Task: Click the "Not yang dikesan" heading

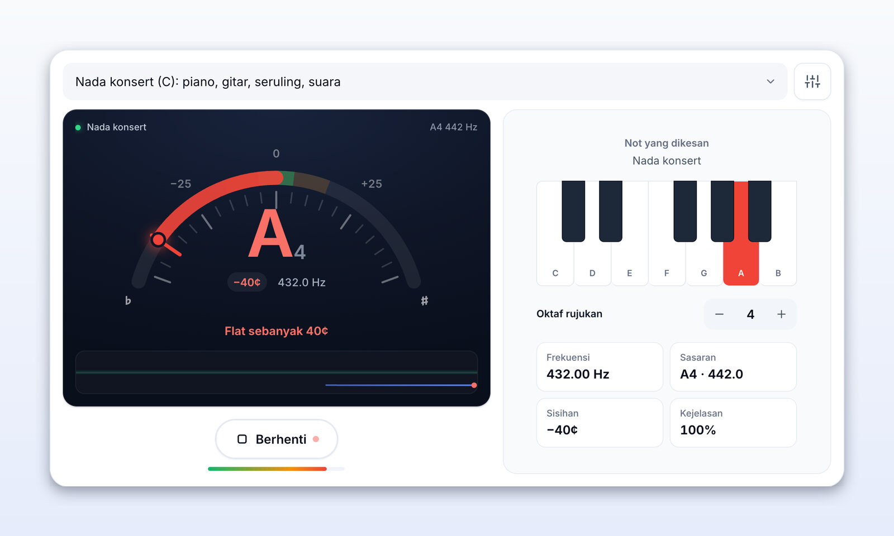Action: tap(667, 143)
